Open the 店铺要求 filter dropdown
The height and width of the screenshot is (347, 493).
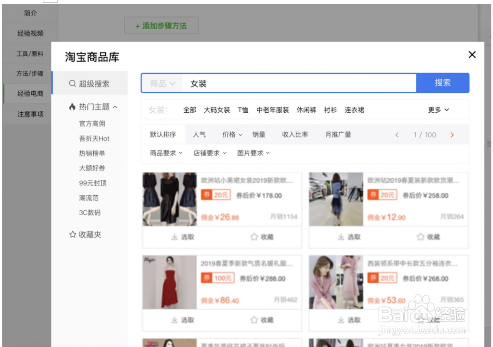[x=210, y=153]
